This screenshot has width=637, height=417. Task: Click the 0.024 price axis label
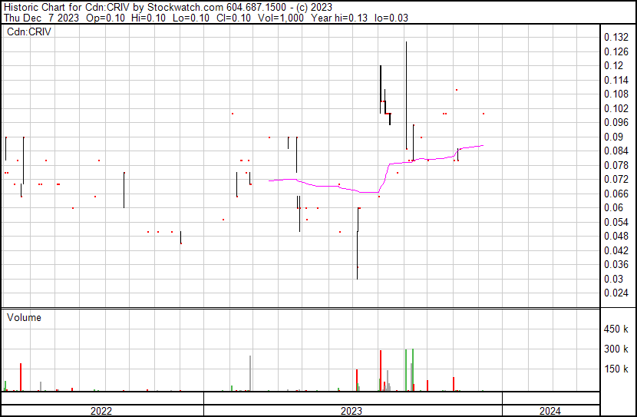pos(616,293)
